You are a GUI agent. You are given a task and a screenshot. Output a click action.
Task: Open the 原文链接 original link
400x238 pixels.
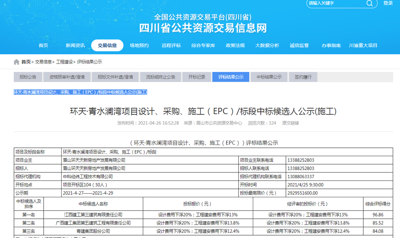point(290,123)
